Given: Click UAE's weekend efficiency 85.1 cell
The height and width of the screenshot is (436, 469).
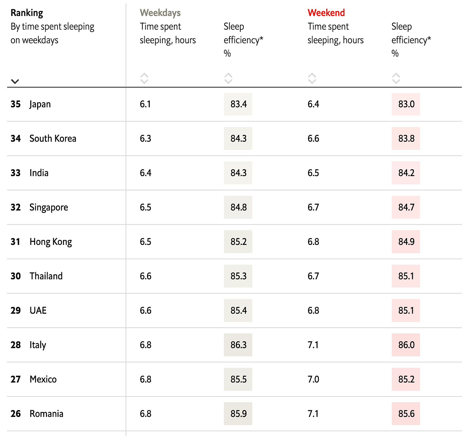Looking at the screenshot, I should click(406, 311).
